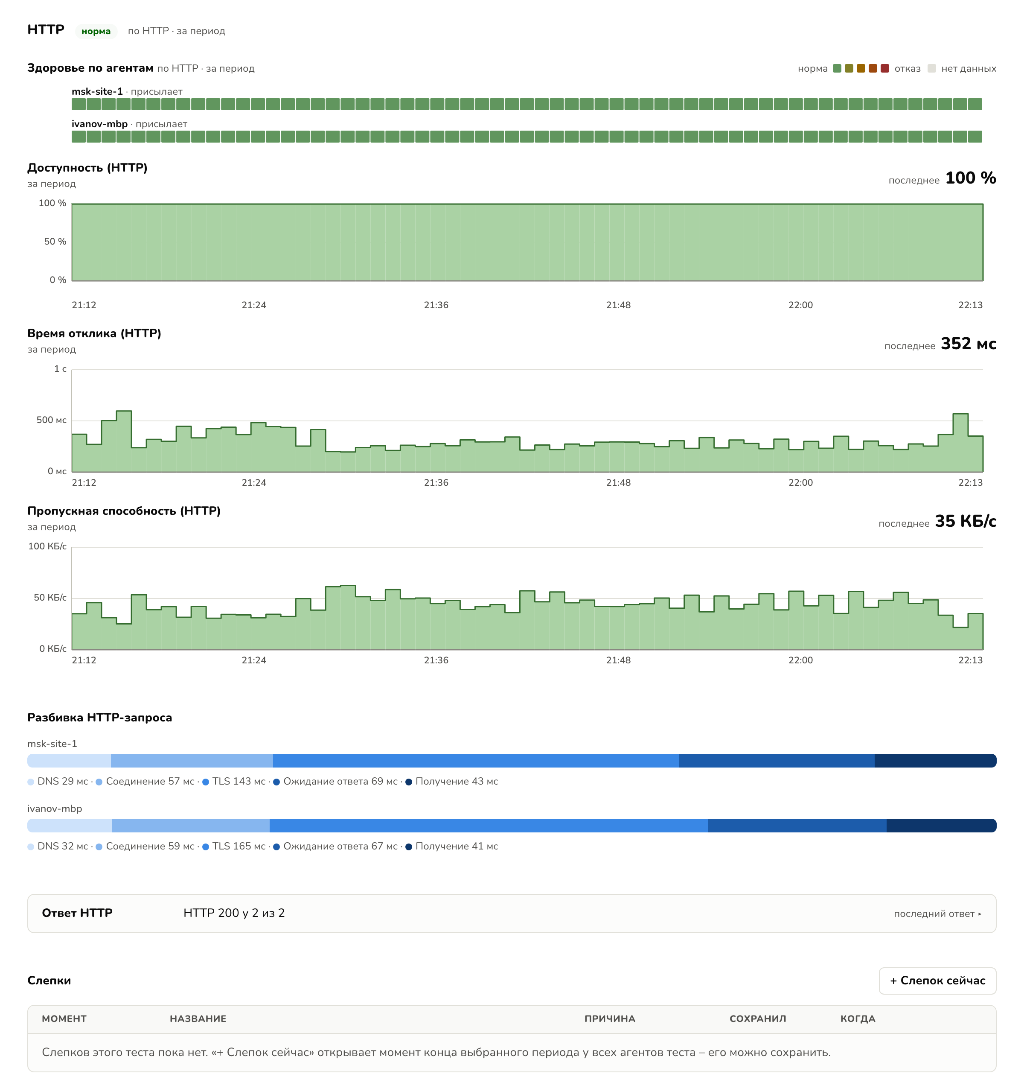
Task: Click the green 'норма' status badge
Action: pos(96,31)
